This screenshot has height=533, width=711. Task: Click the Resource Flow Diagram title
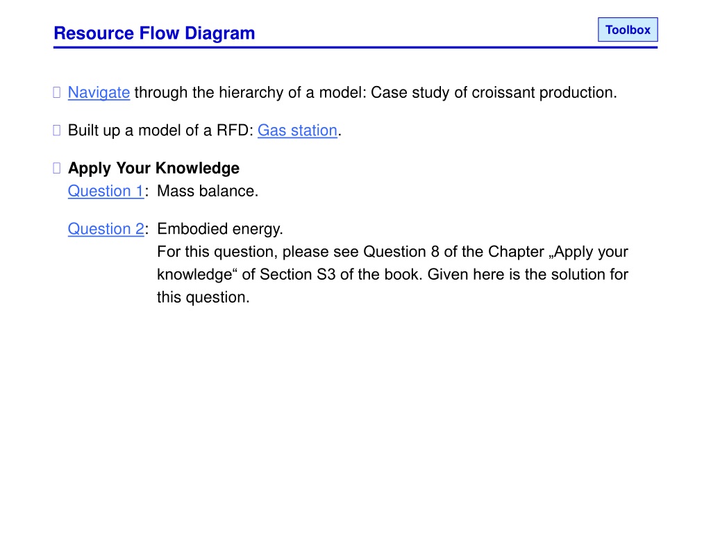pyautogui.click(x=154, y=33)
